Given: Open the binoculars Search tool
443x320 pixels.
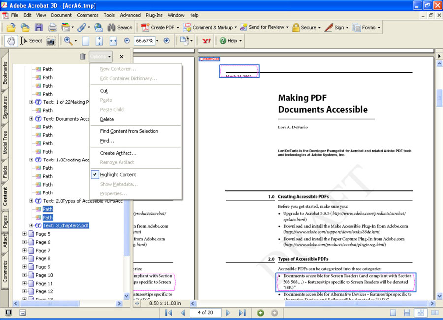Looking at the screenshot, I should 120,28.
